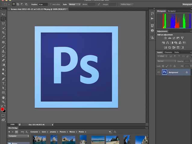Expand the Photos breadcrumb chevron
Image resolution: width=192 pixels, height=144 pixels.
click(x=85, y=132)
